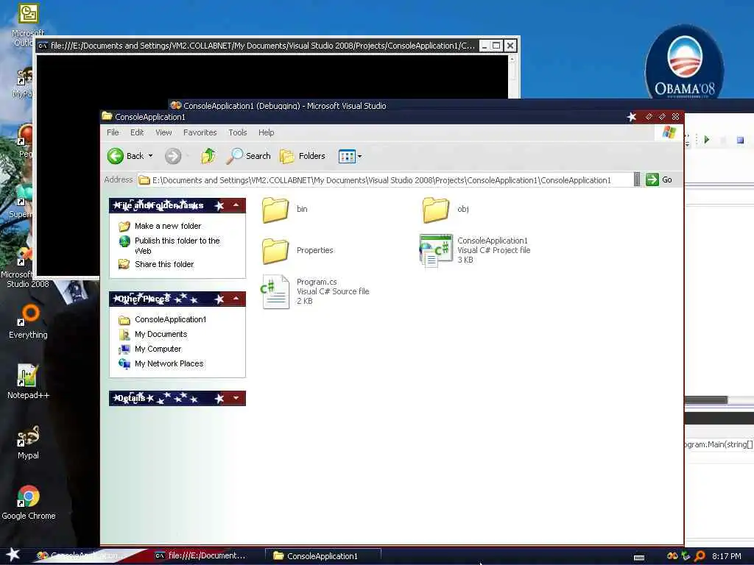Image resolution: width=754 pixels, height=565 pixels.
Task: Click the green Go arrow button
Action: click(x=652, y=180)
